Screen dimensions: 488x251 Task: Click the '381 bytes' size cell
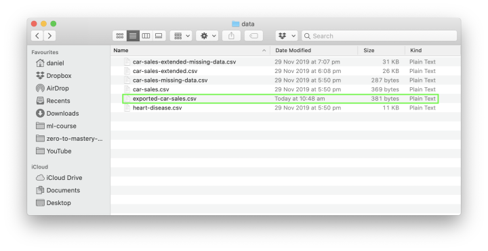pos(385,99)
